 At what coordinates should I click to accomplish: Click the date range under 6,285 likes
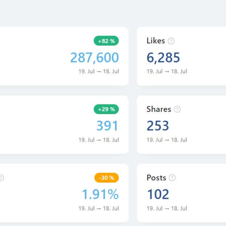pyautogui.click(x=167, y=71)
